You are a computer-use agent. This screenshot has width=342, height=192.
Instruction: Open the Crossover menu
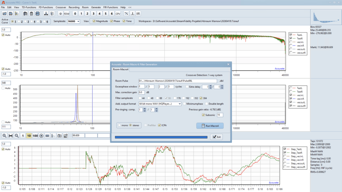point(61,7)
